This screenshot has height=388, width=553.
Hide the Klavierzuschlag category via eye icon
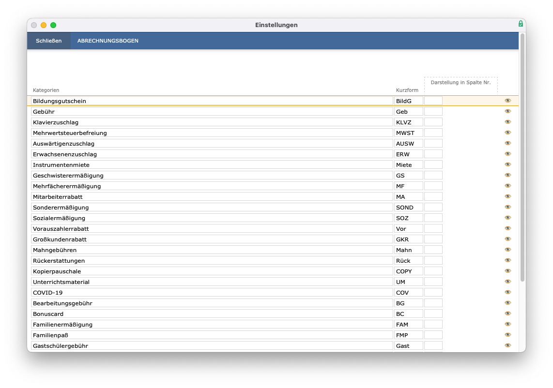(508, 122)
